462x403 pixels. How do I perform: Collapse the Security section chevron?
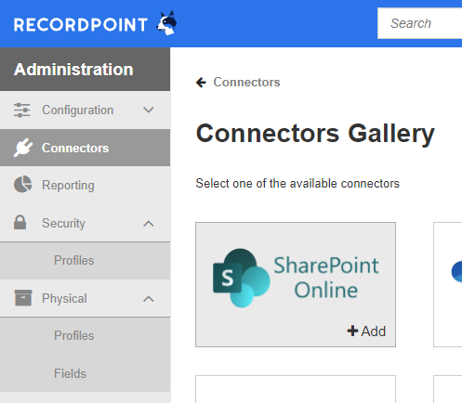pyautogui.click(x=149, y=224)
